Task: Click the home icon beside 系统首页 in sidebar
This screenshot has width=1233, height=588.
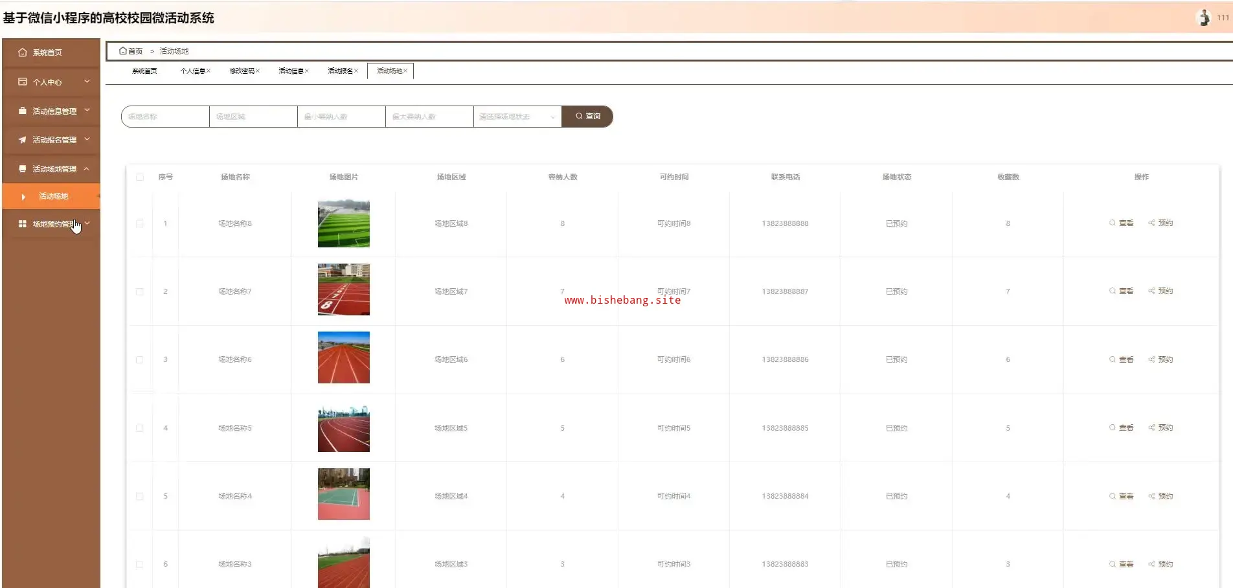Action: pyautogui.click(x=23, y=52)
